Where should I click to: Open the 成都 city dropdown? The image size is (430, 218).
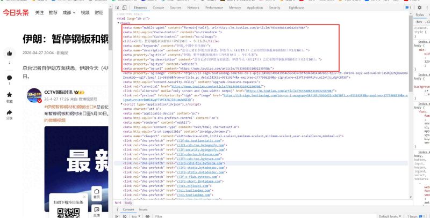point(69,12)
